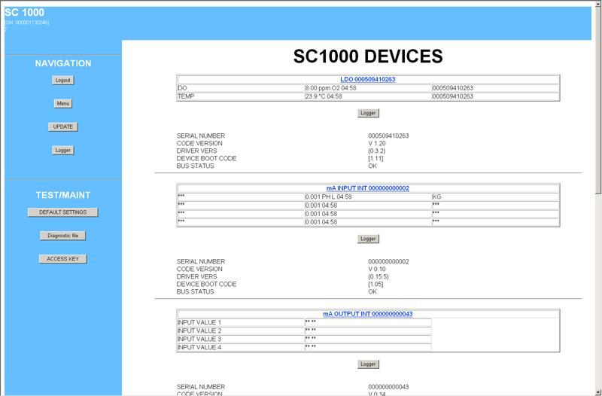The height and width of the screenshot is (396, 602).
Task: Open Logger from the Navigation sidebar
Action: pos(63,150)
